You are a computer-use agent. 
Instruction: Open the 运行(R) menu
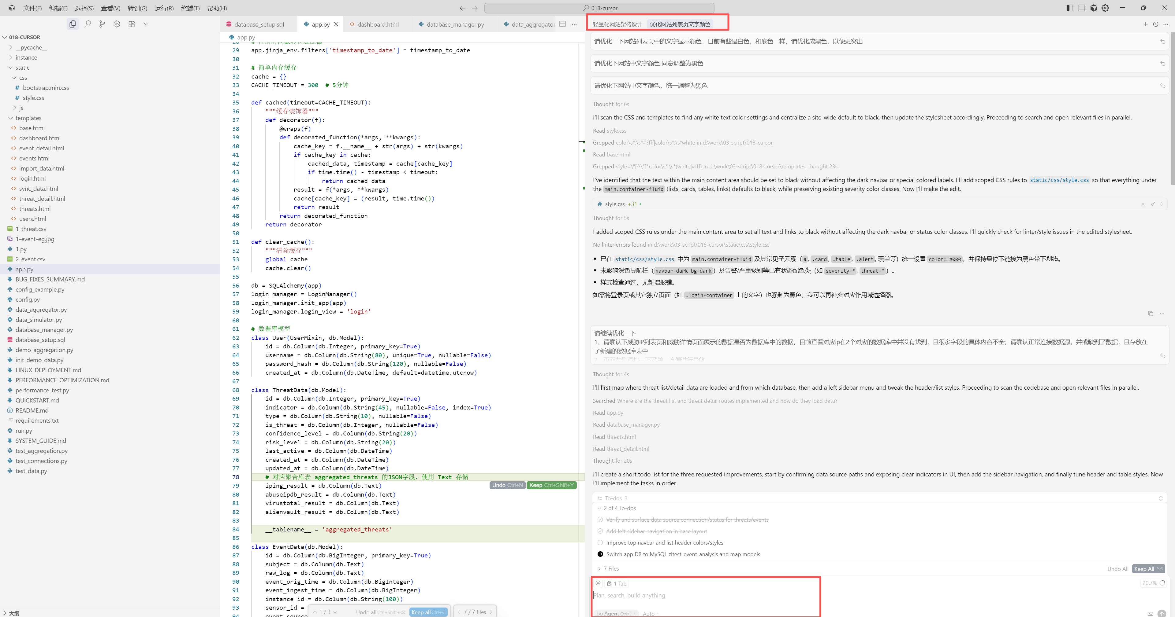[x=164, y=8]
